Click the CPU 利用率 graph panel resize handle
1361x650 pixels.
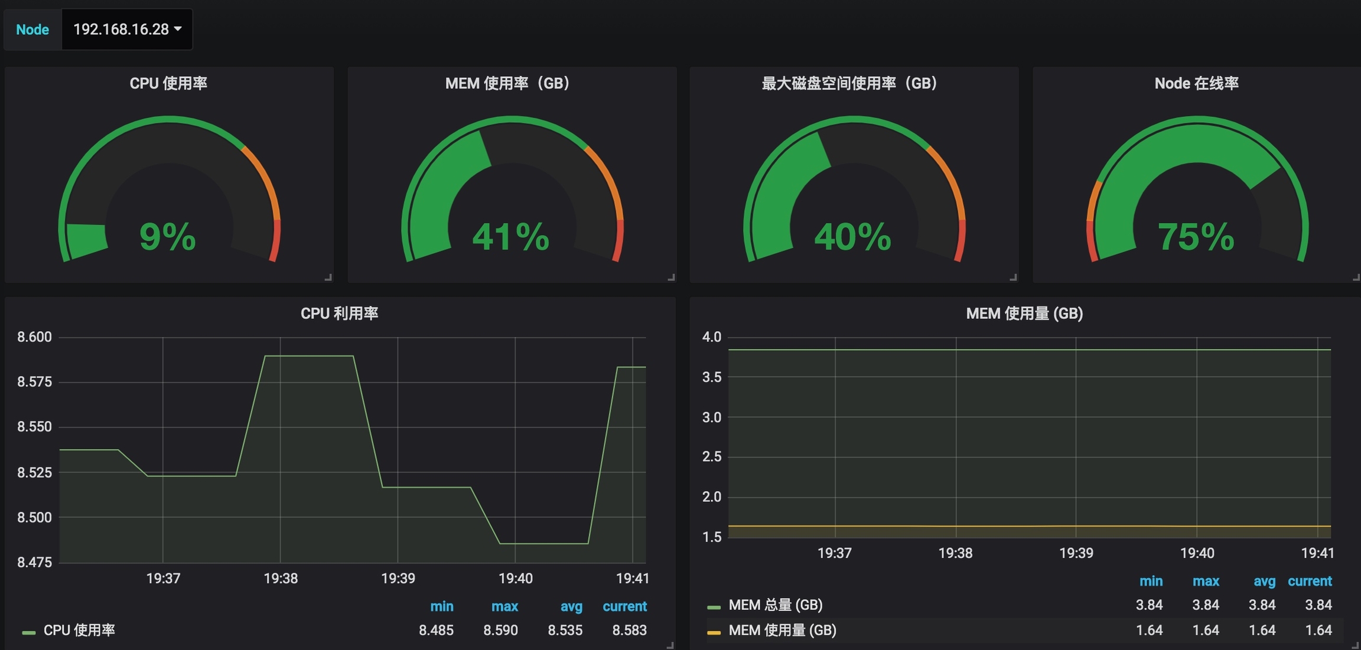coord(670,645)
